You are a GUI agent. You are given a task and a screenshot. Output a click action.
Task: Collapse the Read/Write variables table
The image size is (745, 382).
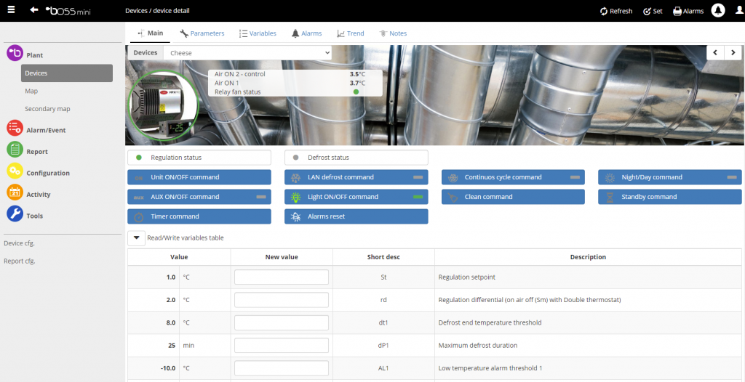tap(136, 237)
